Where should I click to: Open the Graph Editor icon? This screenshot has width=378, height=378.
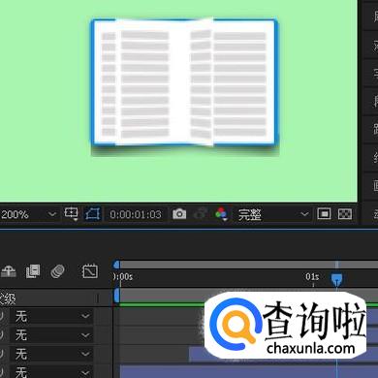pos(89,271)
